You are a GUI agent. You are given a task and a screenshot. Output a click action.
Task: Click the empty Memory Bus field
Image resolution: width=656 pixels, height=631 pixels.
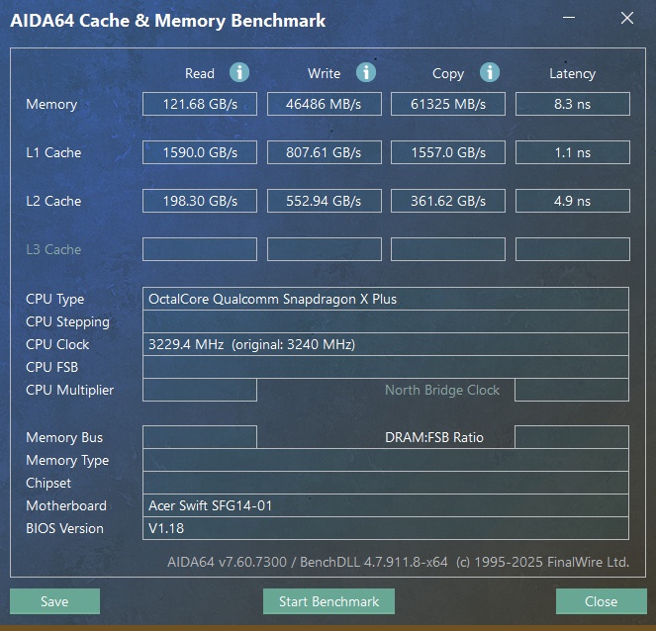200,437
